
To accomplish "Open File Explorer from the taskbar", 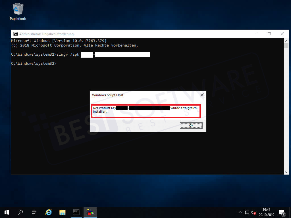I will point(62,212).
